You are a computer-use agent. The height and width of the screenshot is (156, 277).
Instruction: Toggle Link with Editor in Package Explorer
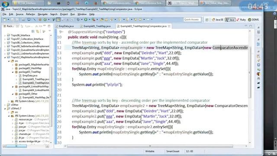tap(38, 32)
